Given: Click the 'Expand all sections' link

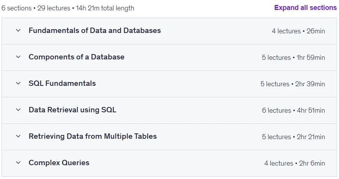Looking at the screenshot, I should pyautogui.click(x=305, y=8).
